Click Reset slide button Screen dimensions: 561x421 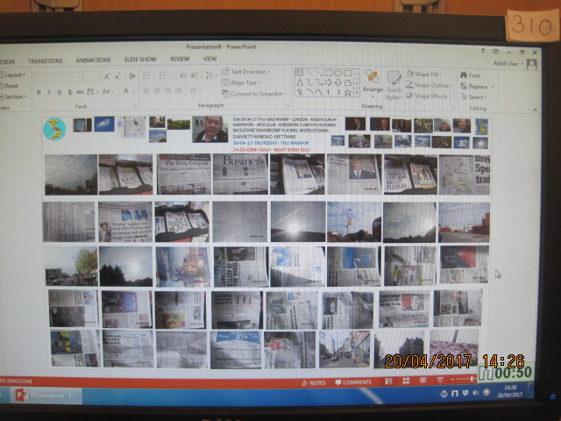click(10, 86)
